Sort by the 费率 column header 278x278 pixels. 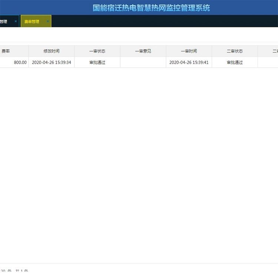coord(6,51)
